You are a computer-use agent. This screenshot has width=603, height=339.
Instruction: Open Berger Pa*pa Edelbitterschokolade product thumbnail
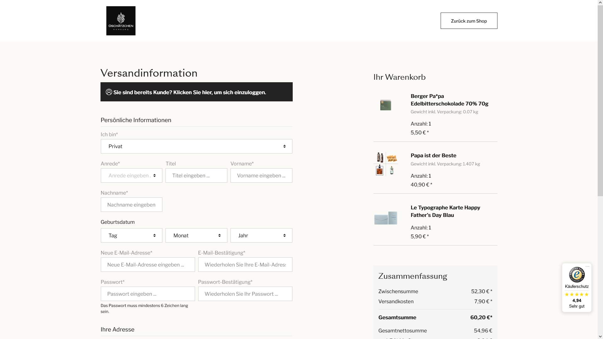386,105
